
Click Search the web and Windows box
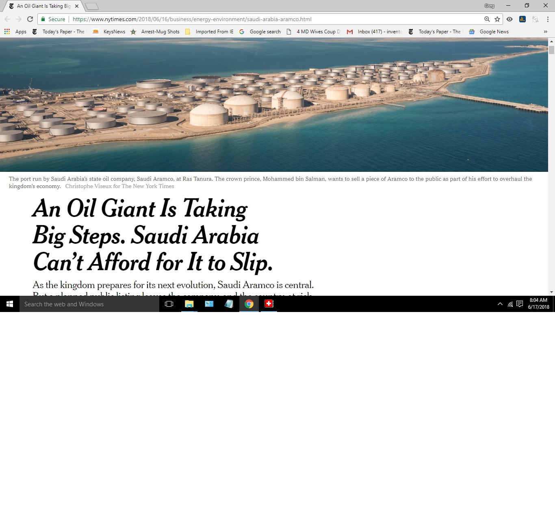(x=89, y=304)
